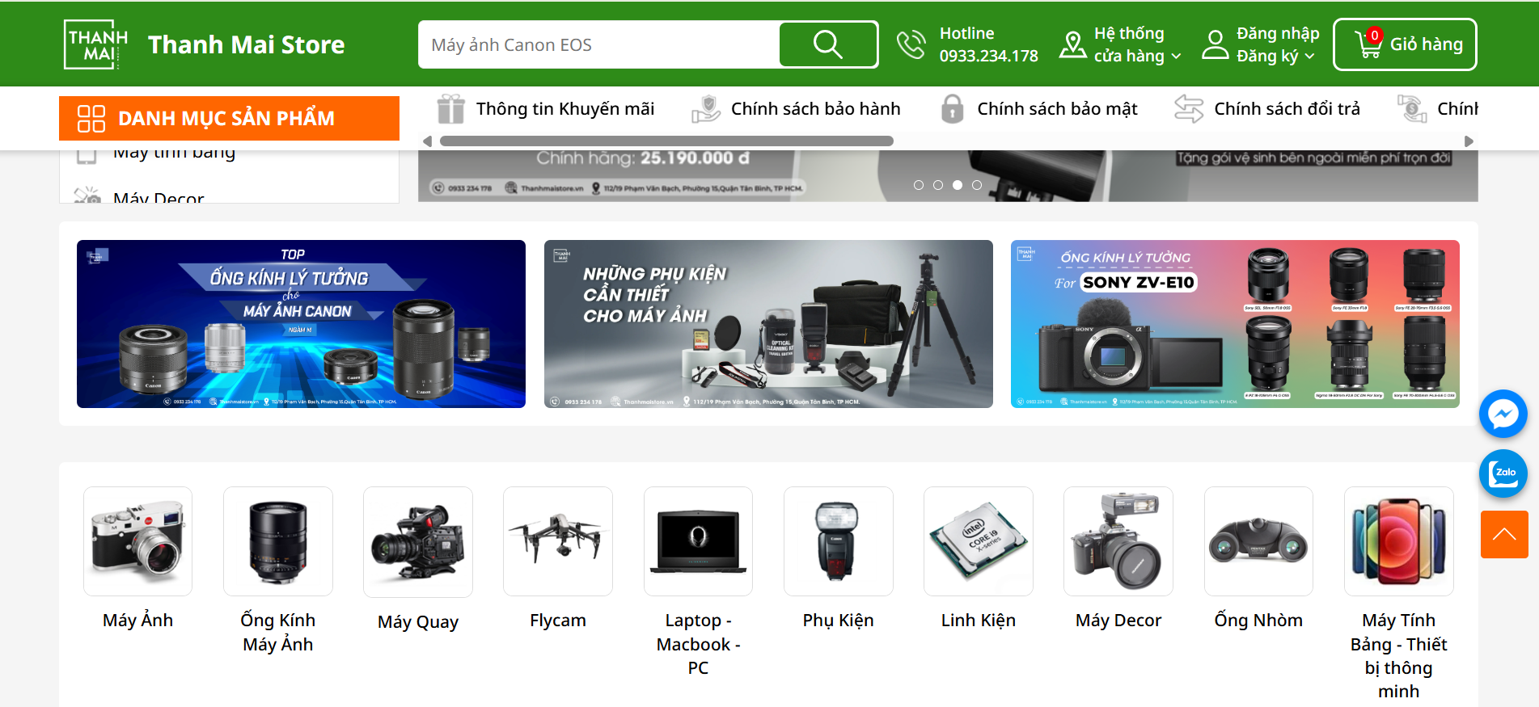Click the product category grid icon
Screen dimensions: 1539x707
[x=91, y=118]
